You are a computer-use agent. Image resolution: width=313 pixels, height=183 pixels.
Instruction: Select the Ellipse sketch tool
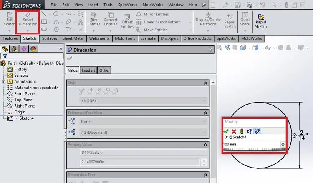[x=68, y=22]
